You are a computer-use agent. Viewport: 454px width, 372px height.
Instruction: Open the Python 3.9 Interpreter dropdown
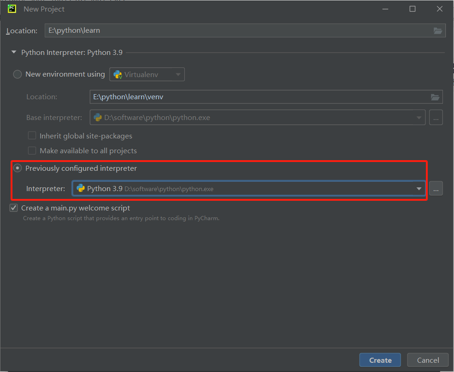[249, 189]
